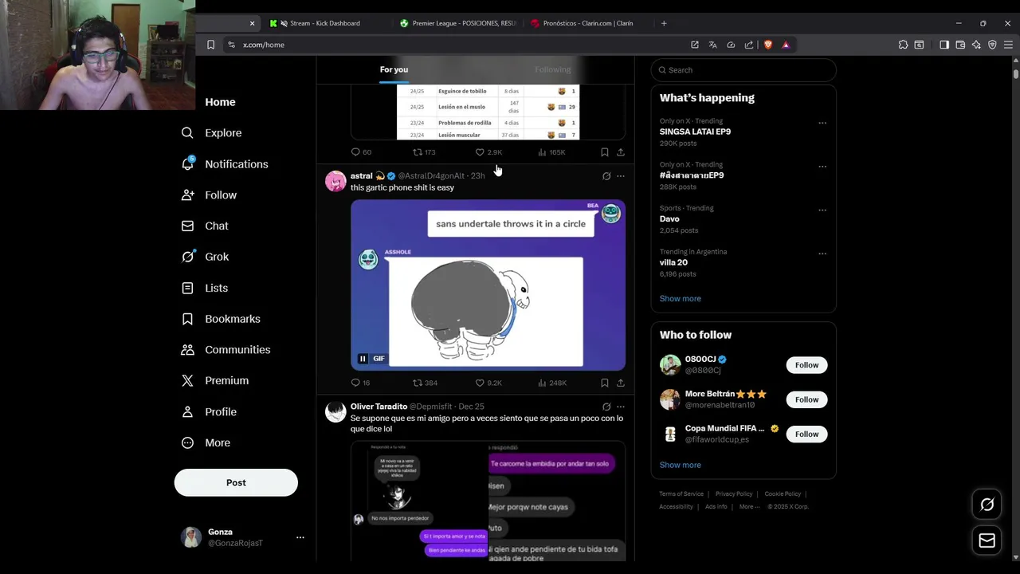
Task: Click Brave Rewards triangle icon
Action: pos(786,45)
